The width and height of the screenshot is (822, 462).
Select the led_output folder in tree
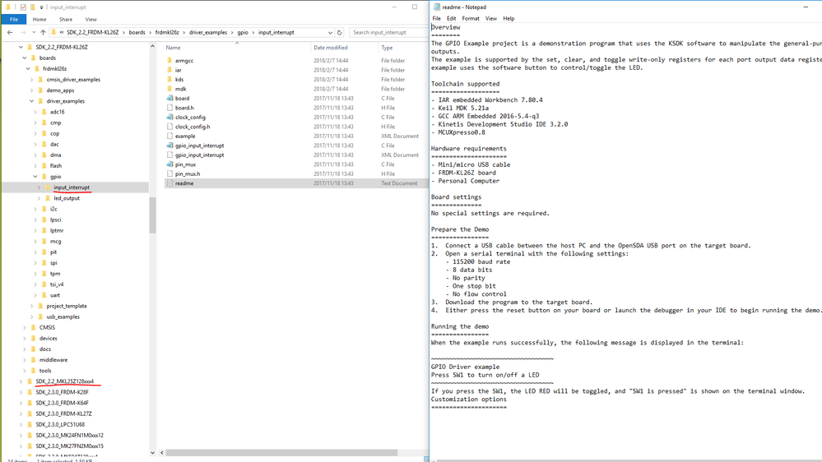pyautogui.click(x=67, y=198)
